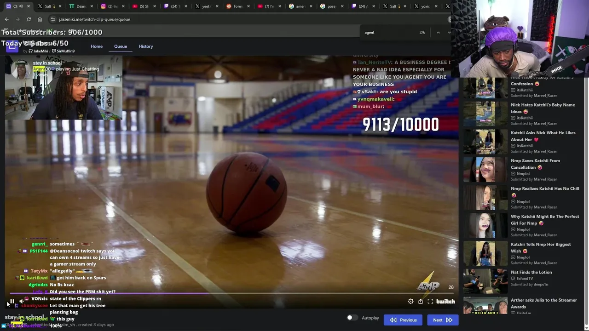The image size is (589, 331).
Task: Switch to the 'pose' Google browser tab
Action: coord(331,6)
